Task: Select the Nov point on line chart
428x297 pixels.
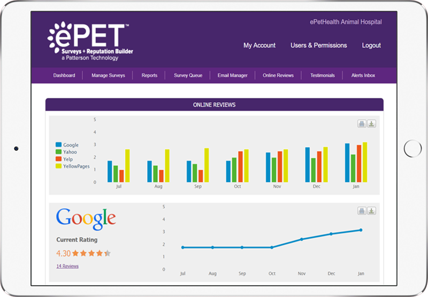Action: (302, 239)
